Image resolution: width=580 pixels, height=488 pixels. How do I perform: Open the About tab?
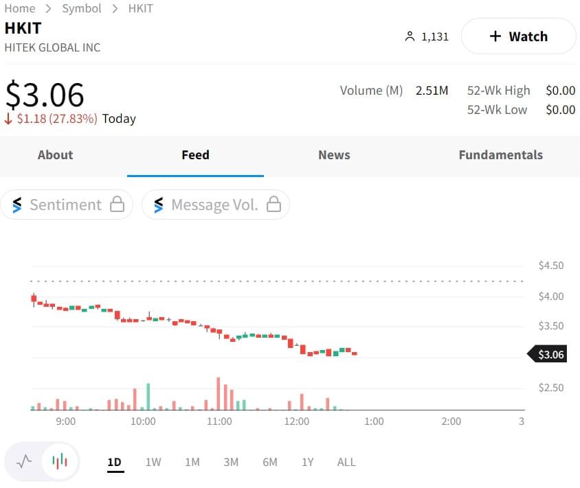tap(55, 155)
